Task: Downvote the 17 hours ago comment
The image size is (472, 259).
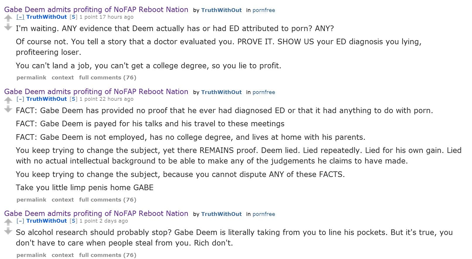Action: tap(8, 27)
